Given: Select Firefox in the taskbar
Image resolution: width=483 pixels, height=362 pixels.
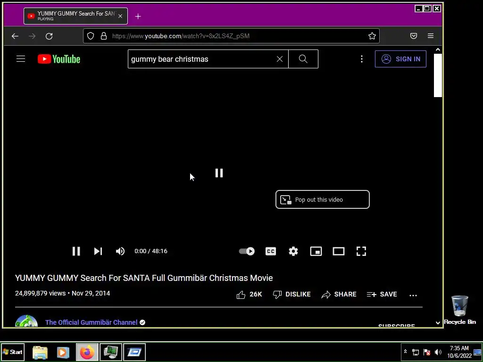Looking at the screenshot, I should click(x=87, y=352).
